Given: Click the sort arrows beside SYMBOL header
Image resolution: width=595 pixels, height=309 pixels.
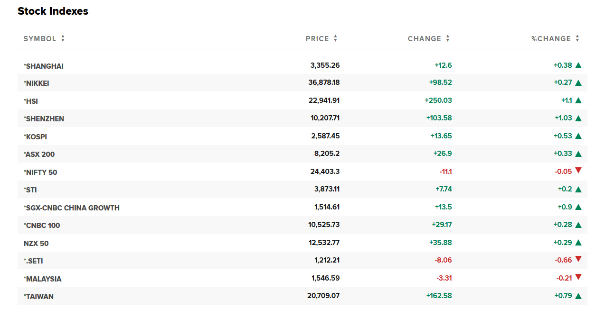Looking at the screenshot, I should [x=63, y=38].
